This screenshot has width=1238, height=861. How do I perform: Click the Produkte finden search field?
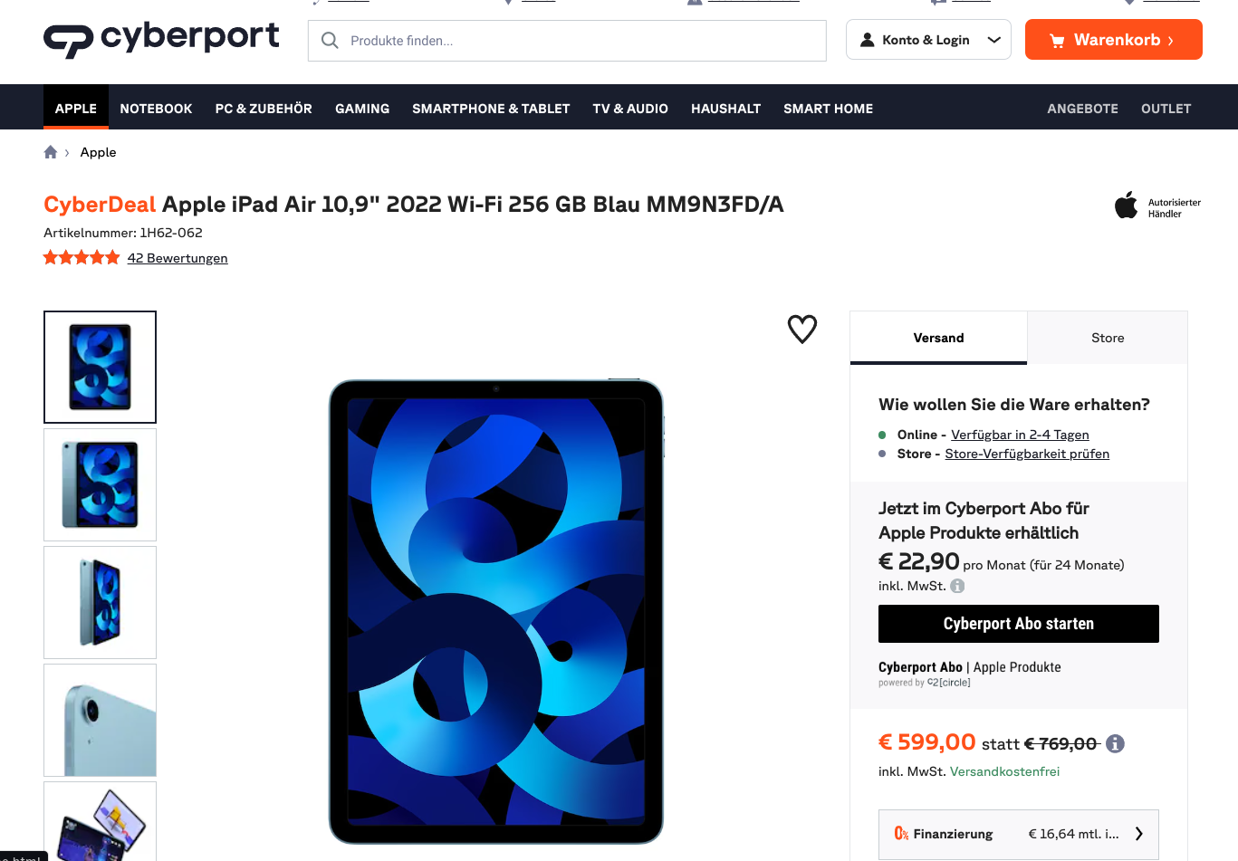click(x=567, y=41)
